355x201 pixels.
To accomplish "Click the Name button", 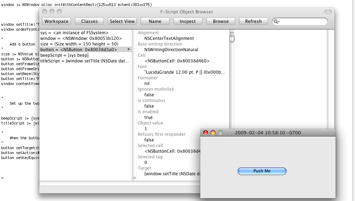I will [x=155, y=21].
